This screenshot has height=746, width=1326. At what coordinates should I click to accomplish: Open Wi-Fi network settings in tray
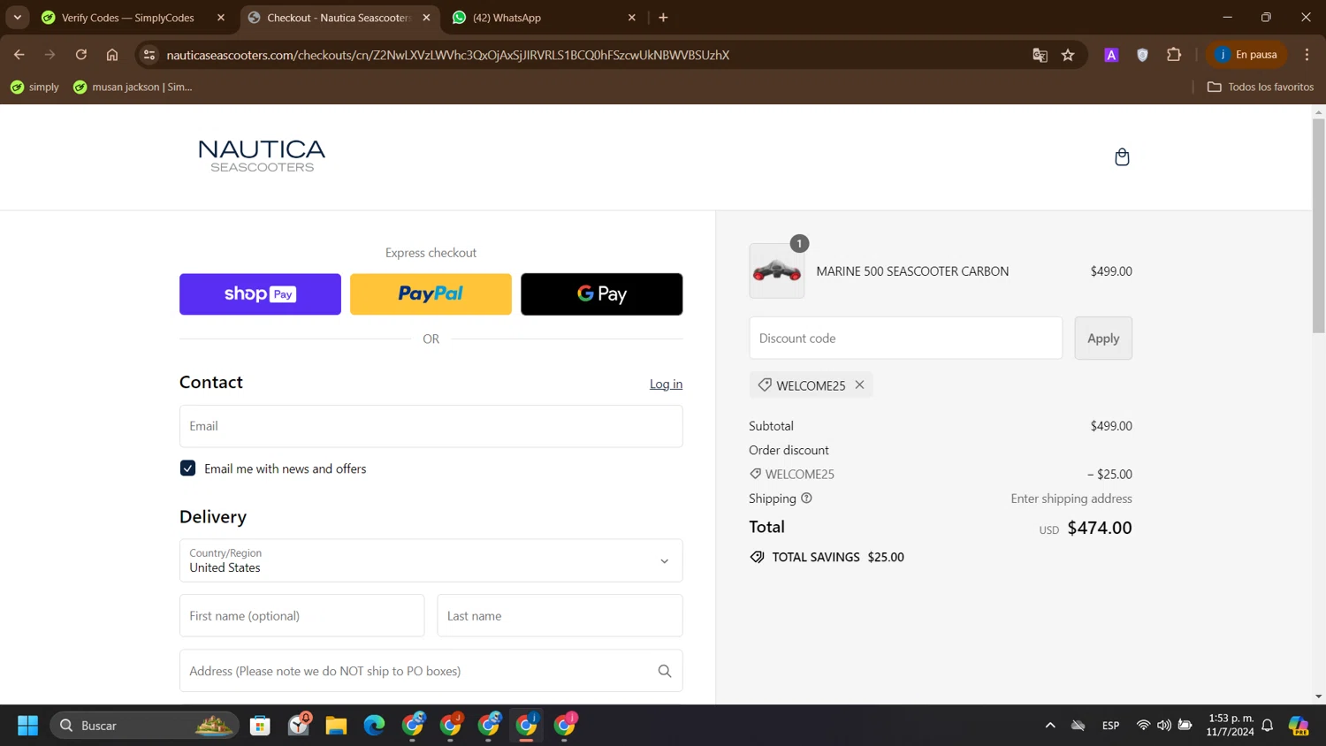1143,726
